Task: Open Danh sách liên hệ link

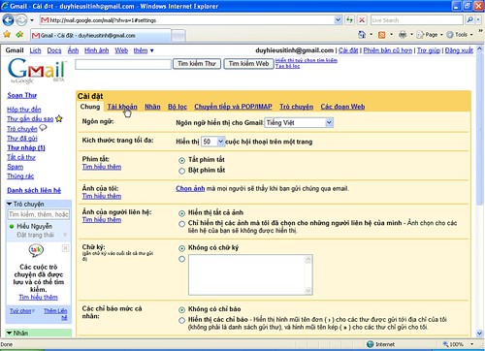Action: pos(34,190)
